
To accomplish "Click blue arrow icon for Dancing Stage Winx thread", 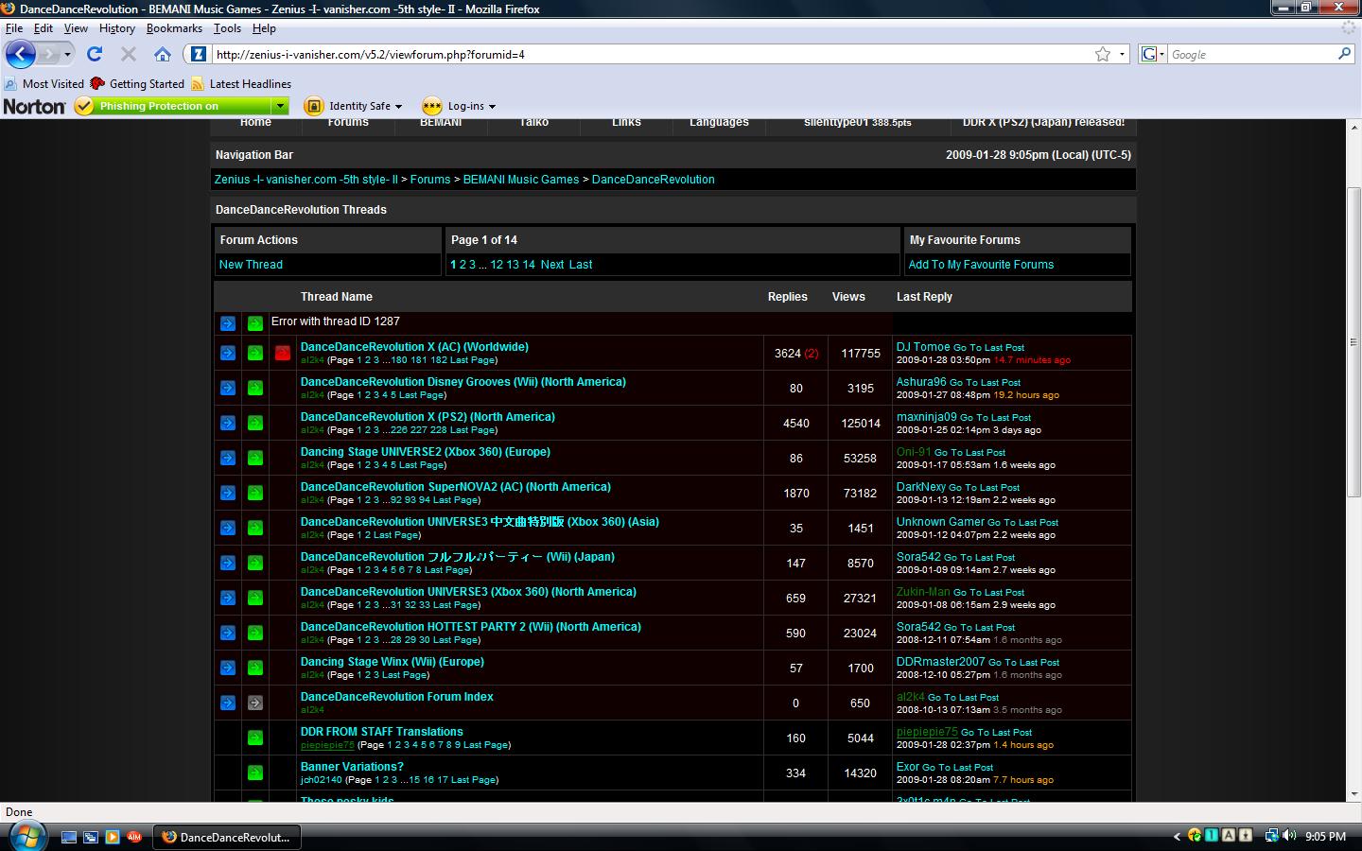I will click(x=228, y=668).
